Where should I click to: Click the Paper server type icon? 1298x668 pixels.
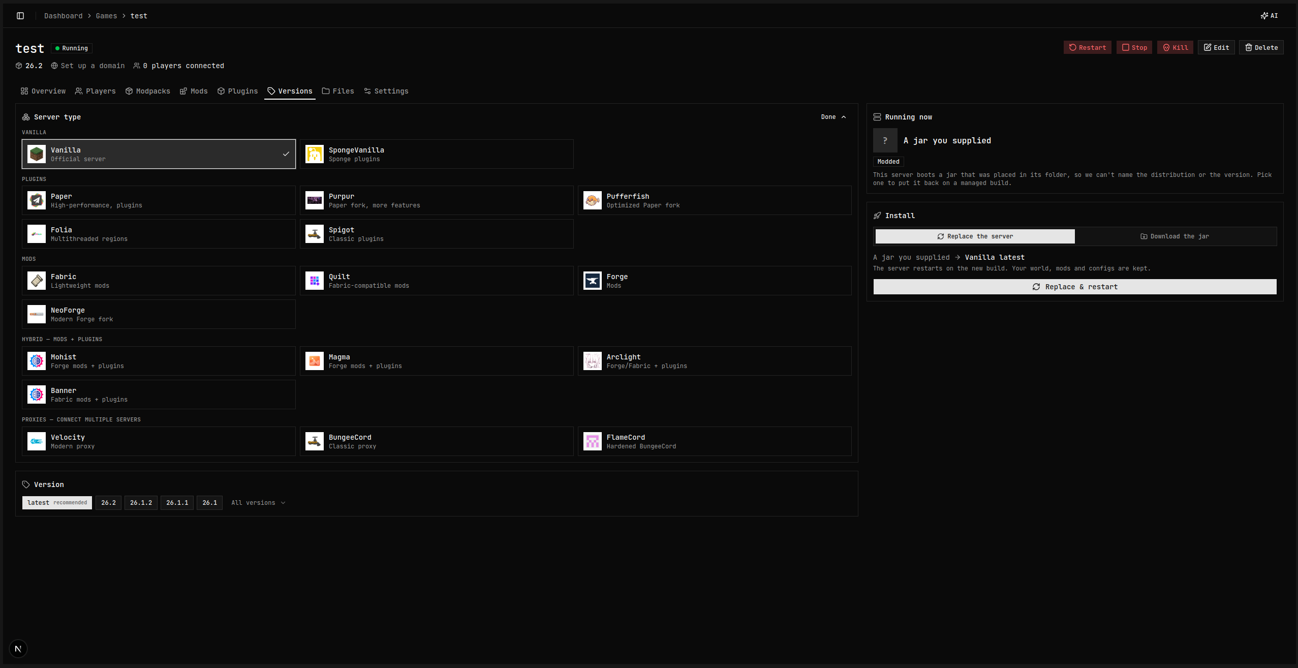(37, 200)
